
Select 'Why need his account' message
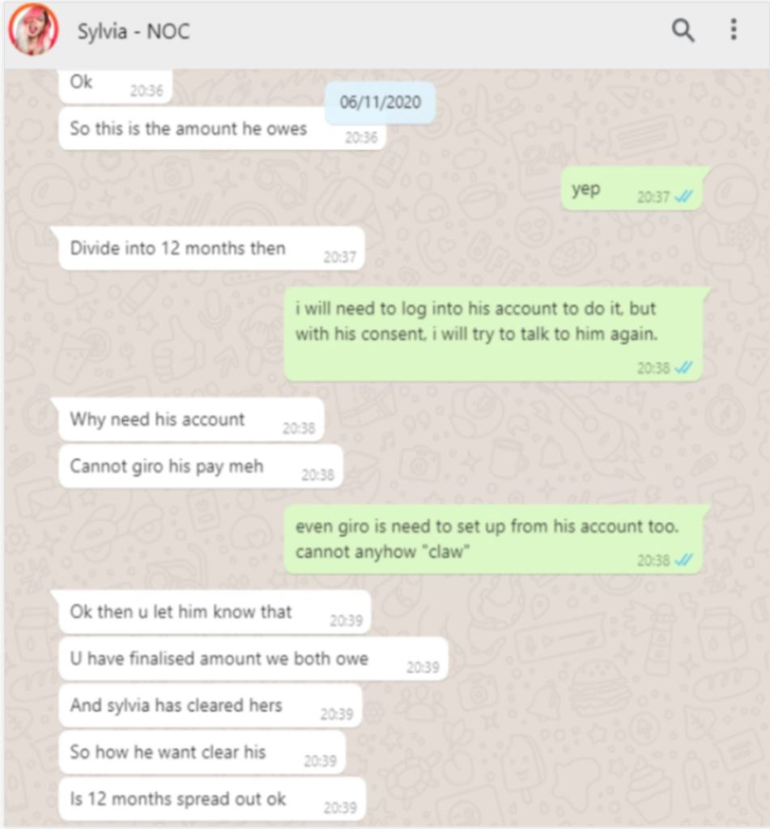pos(189,420)
